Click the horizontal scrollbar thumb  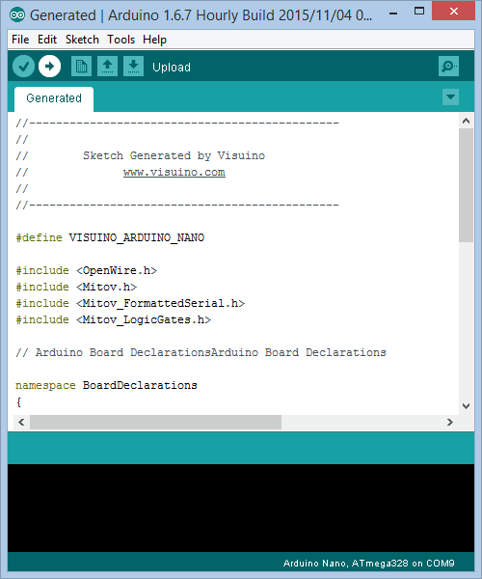(155, 422)
